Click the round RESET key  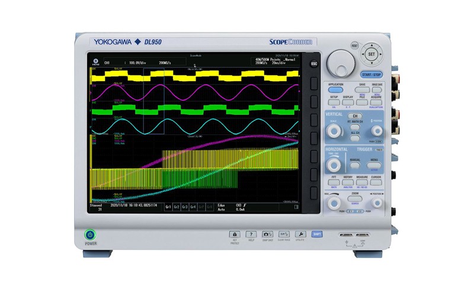pos(354,46)
